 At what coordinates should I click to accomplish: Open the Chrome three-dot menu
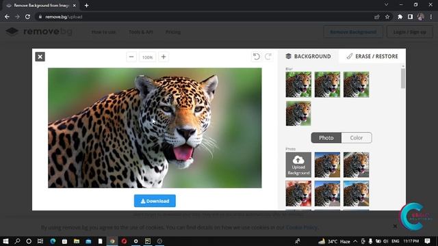431,16
